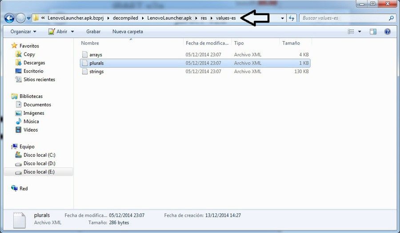Screen dimensions: 400x233
Task: Select the strings file icon
Action: pos(85,71)
